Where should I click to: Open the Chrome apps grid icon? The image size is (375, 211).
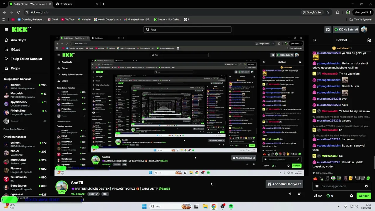(4, 20)
